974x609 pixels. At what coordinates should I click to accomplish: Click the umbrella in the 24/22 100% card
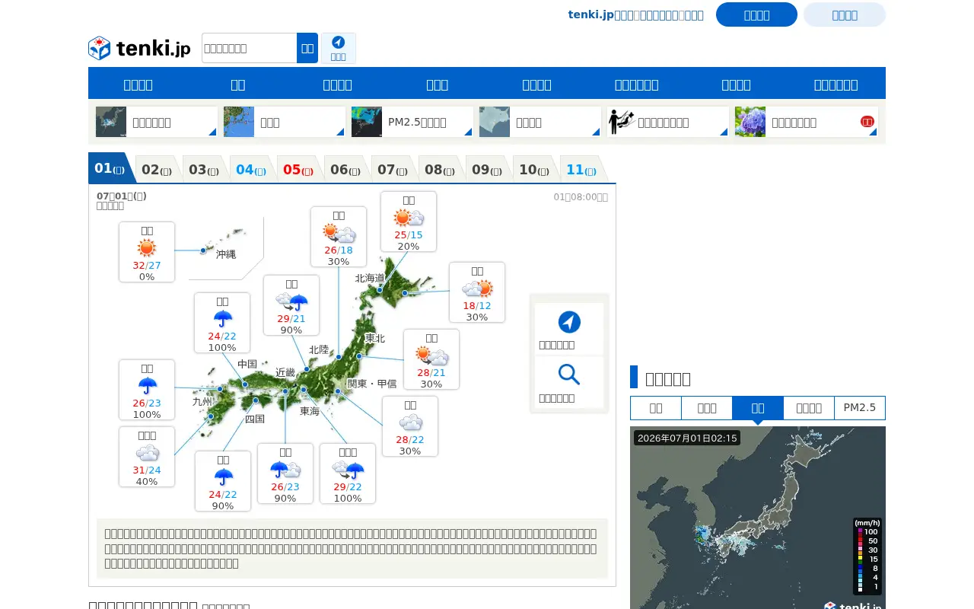(x=222, y=319)
